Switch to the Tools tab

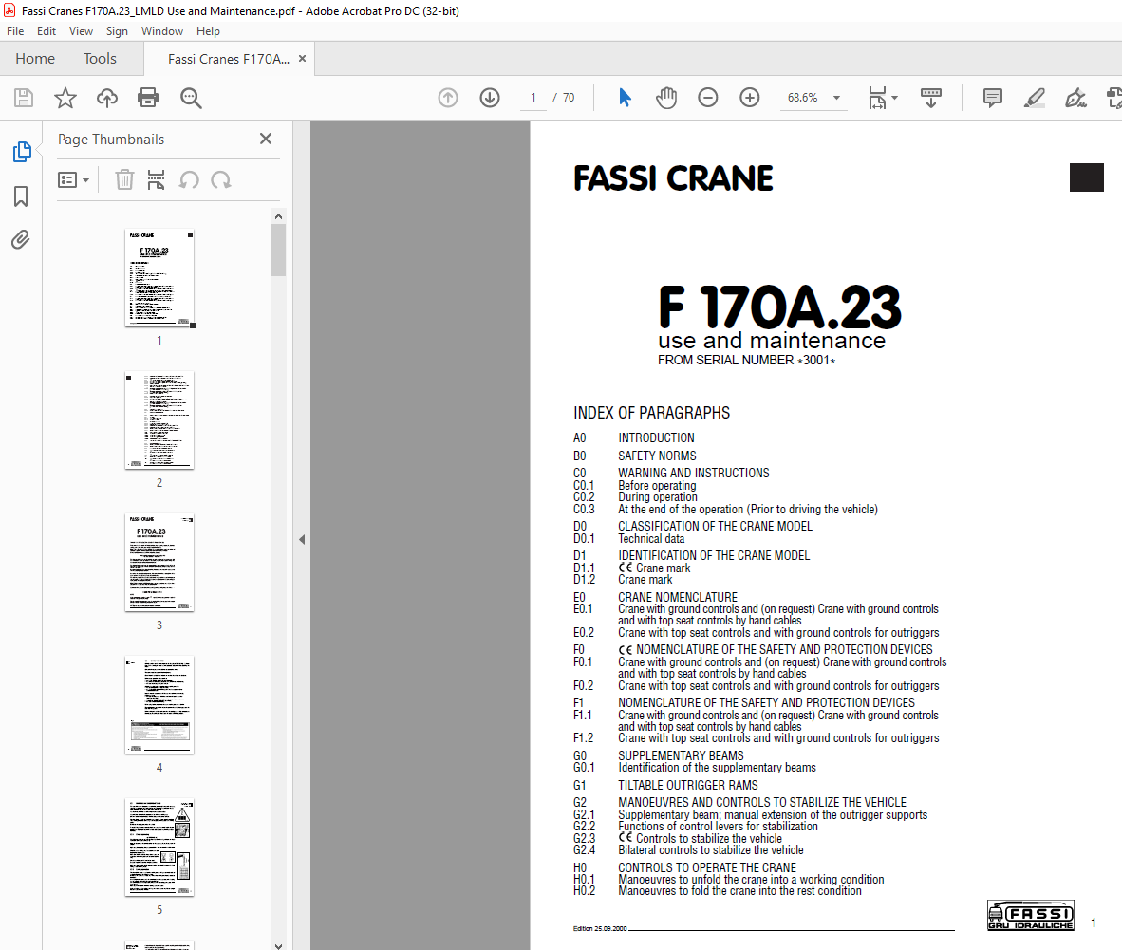(100, 59)
